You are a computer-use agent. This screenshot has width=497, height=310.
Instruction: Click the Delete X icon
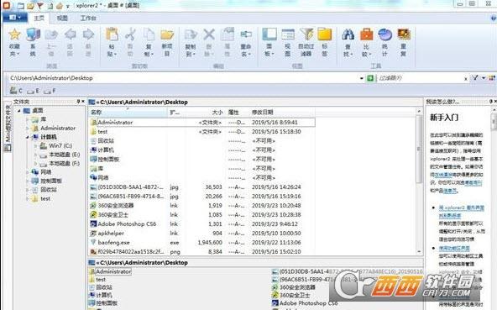pyautogui.click(x=209, y=34)
